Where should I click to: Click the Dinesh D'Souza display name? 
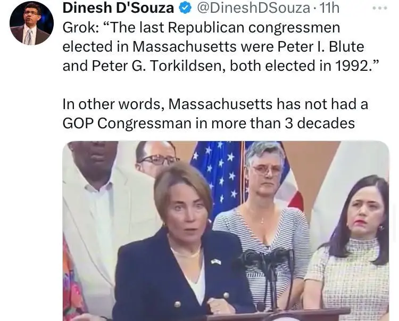click(x=118, y=8)
